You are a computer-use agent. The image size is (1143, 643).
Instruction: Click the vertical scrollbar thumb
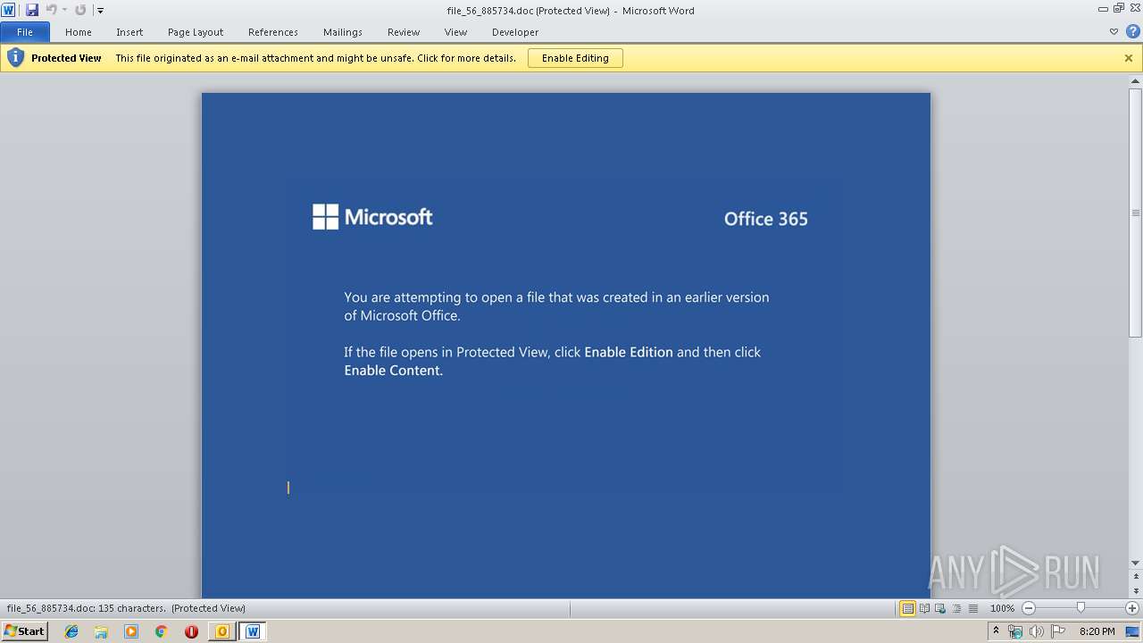[1136, 213]
